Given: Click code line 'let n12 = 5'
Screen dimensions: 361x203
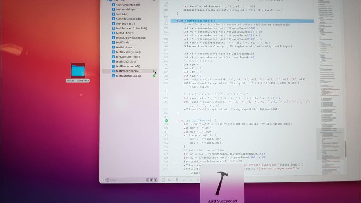Looking at the screenshot, I should 192,72.
